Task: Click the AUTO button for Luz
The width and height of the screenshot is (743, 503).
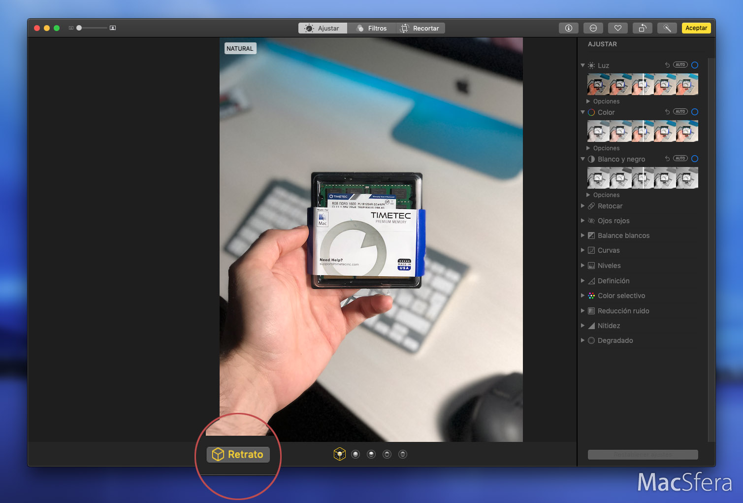Action: pyautogui.click(x=680, y=65)
